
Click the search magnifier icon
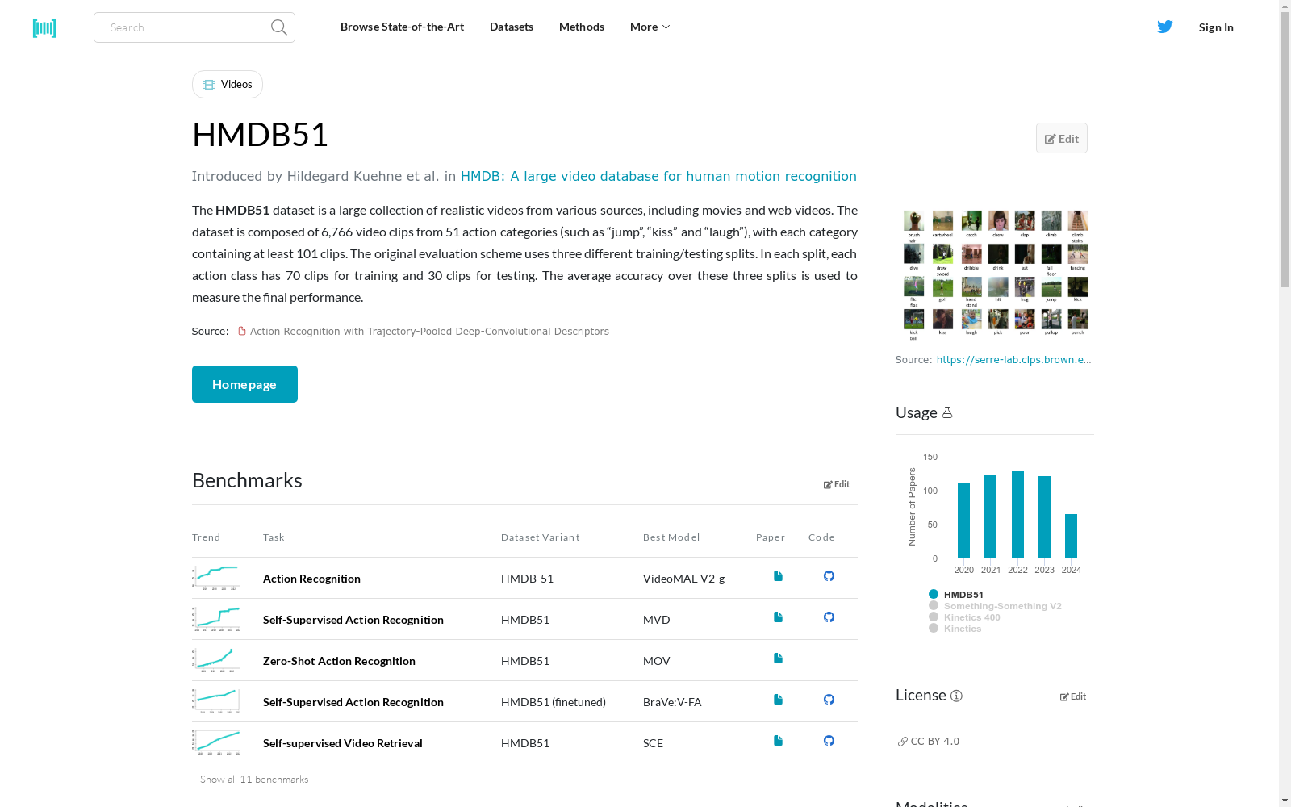[x=279, y=27]
